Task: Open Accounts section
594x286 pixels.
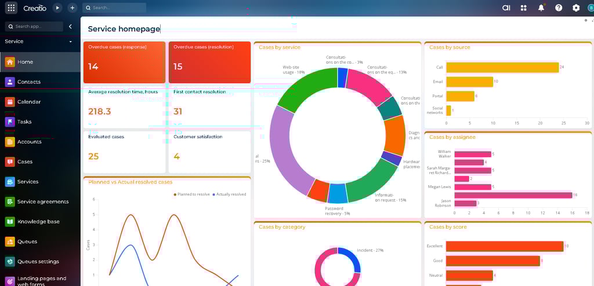Action: [40, 142]
